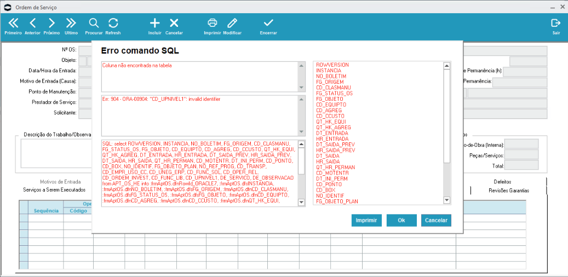
Task: Select FG_ORIGEM in column list
Action: pyautogui.click(x=330, y=82)
